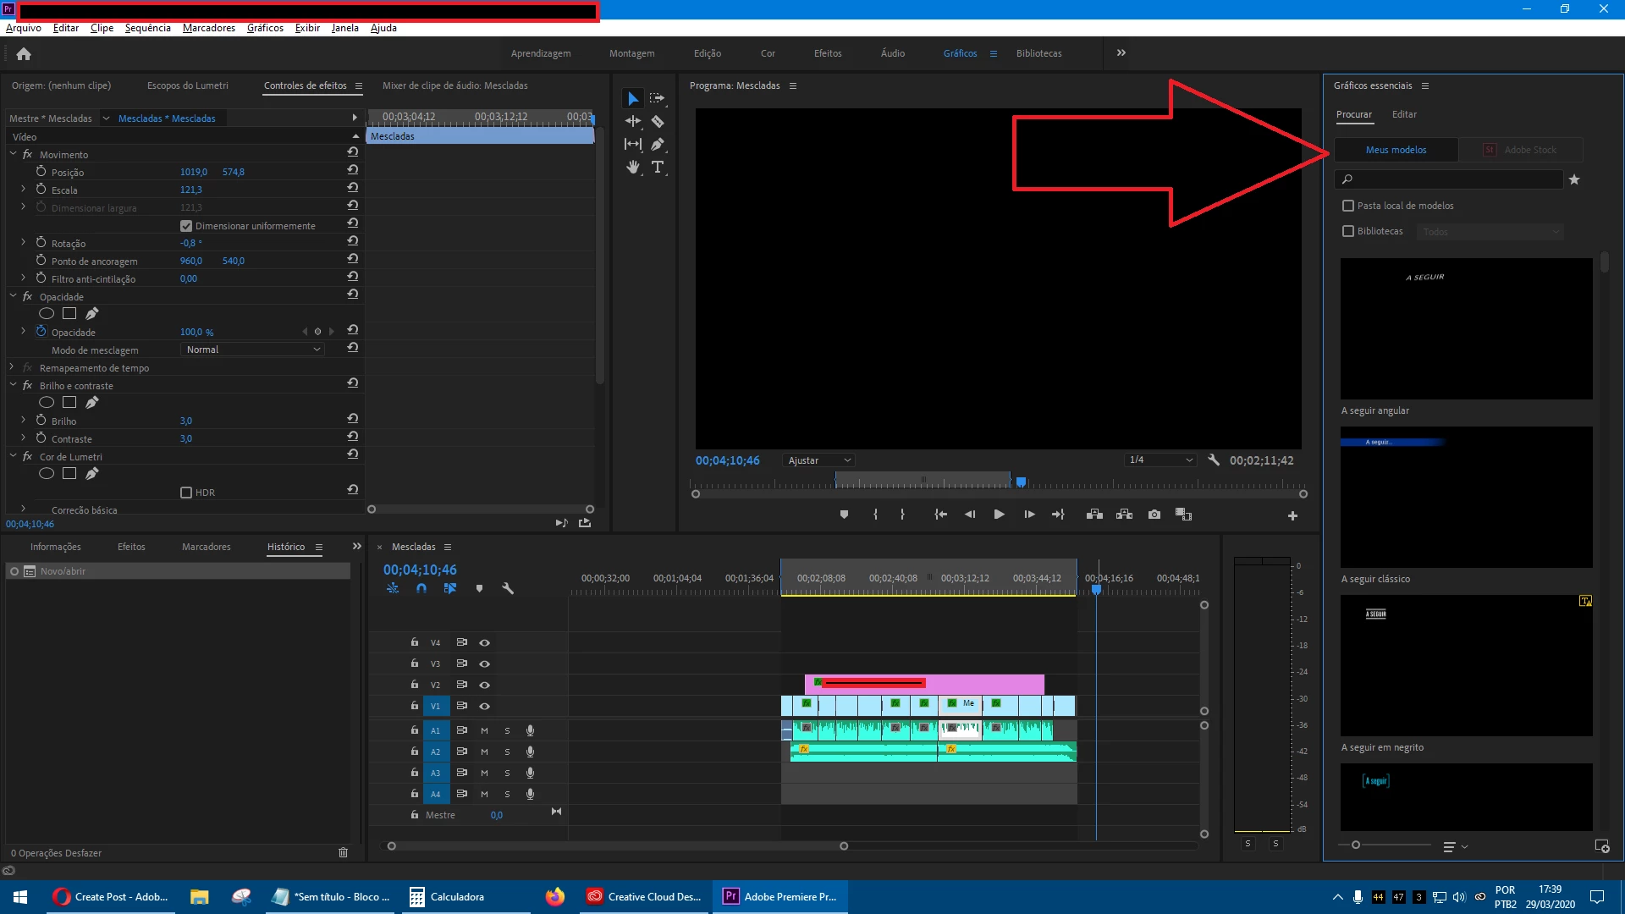Uncheck Dimensionar uniformemente checkbox
This screenshot has height=914, width=1625.
[186, 226]
